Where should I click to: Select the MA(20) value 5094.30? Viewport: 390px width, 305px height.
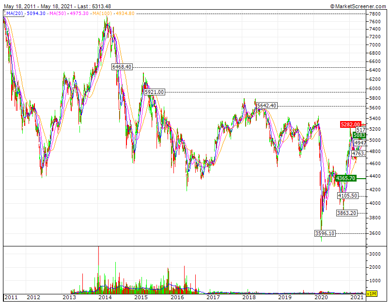tap(36, 14)
